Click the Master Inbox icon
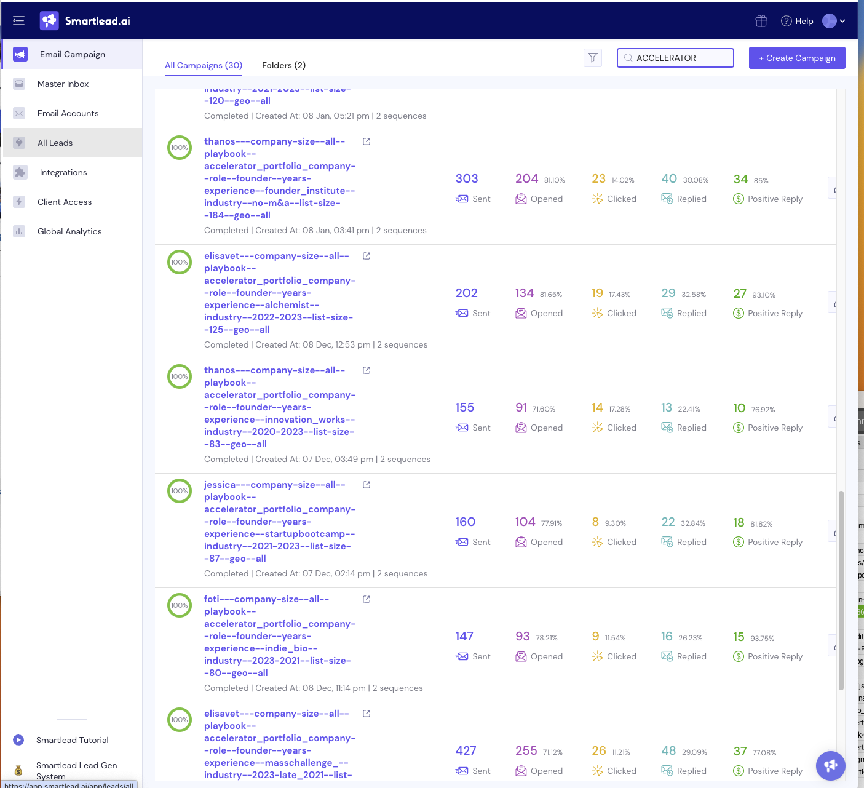The height and width of the screenshot is (788, 864). pyautogui.click(x=19, y=84)
